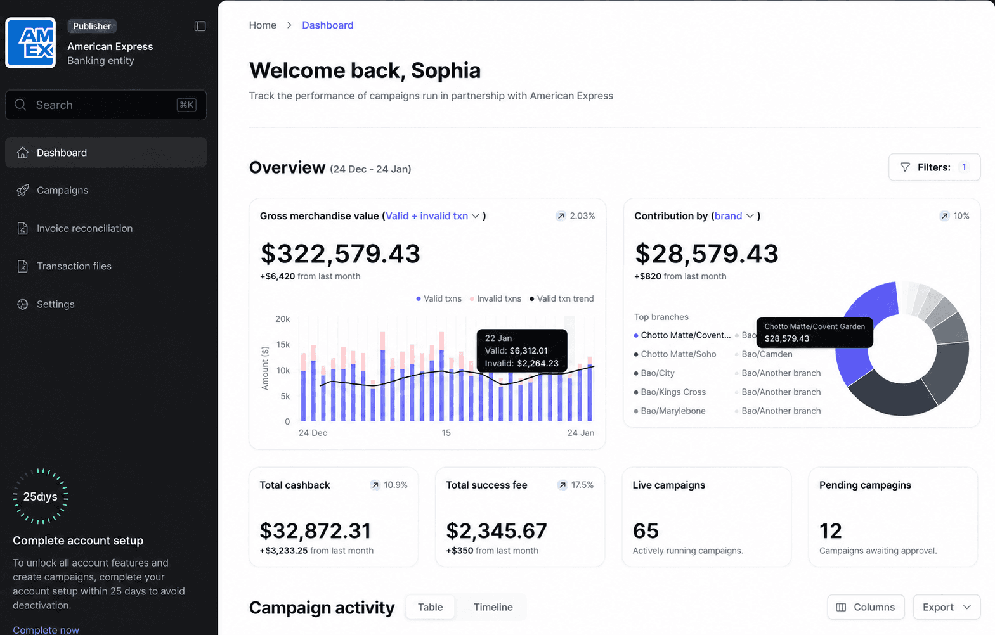Click the 25 days countdown ring
The width and height of the screenshot is (995, 635).
pos(41,496)
